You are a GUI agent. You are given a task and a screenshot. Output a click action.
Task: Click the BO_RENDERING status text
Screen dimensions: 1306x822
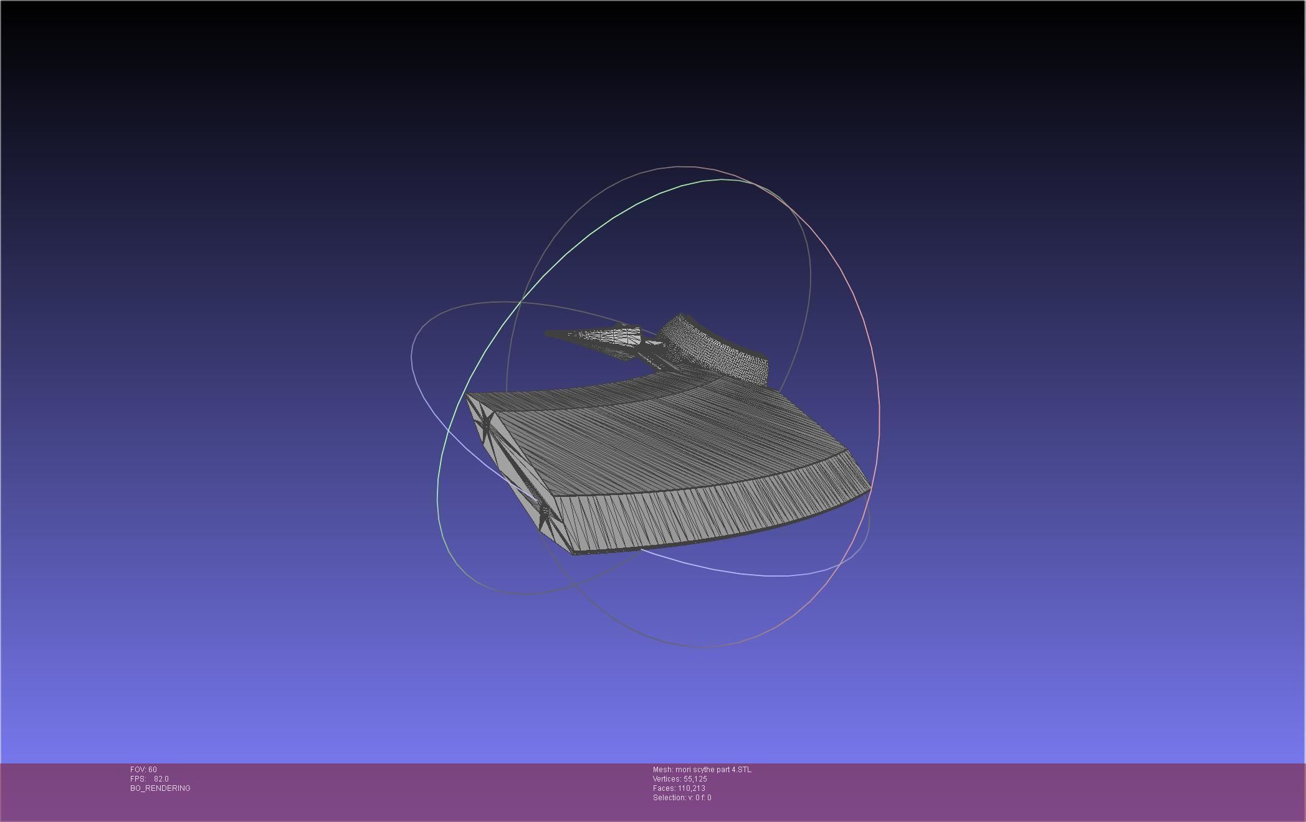[x=160, y=788]
